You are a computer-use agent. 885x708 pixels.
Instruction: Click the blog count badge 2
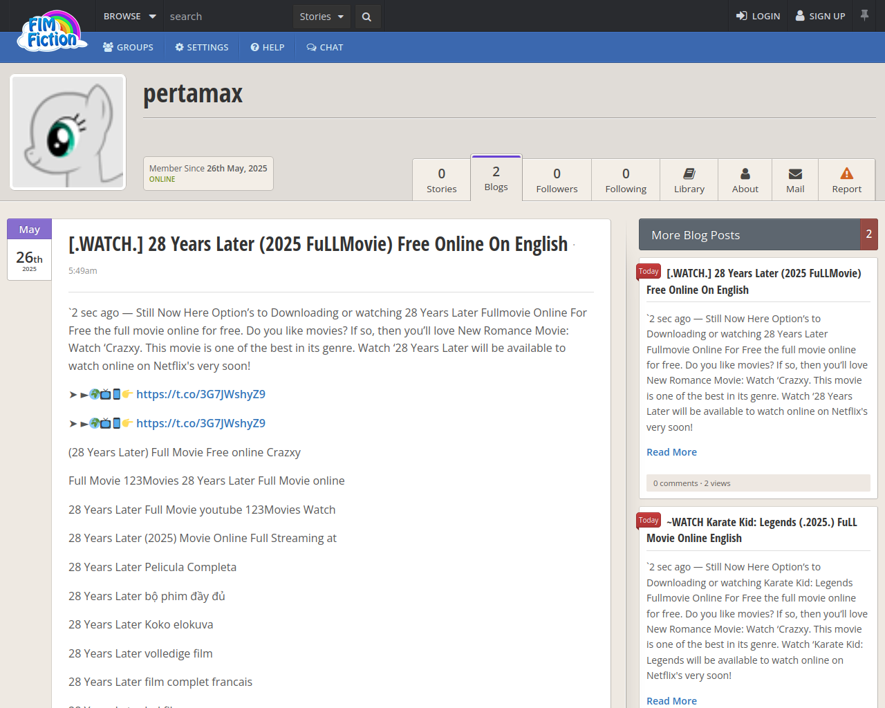coord(869,234)
